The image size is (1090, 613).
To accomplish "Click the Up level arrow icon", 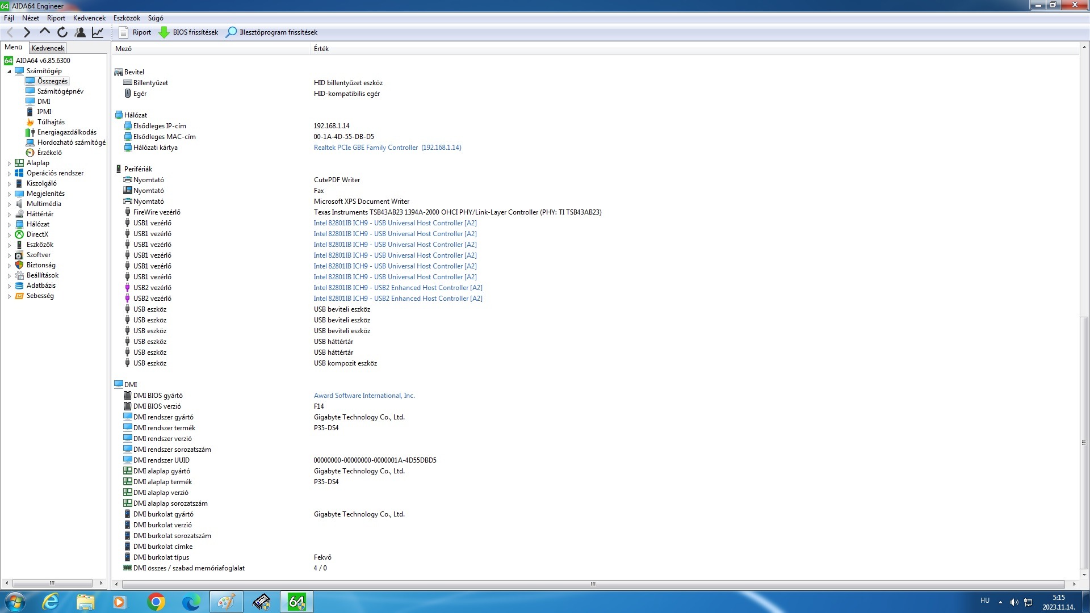I will [x=45, y=32].
